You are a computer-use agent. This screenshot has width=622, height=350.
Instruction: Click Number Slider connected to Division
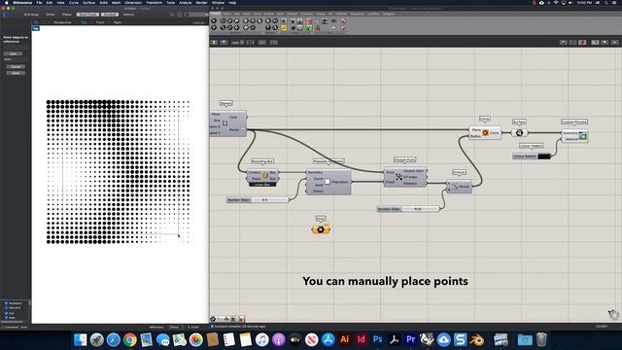tap(408, 209)
